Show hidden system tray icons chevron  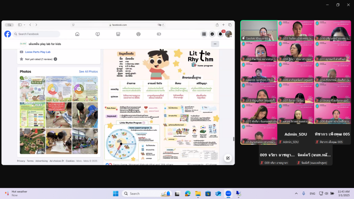296,193
